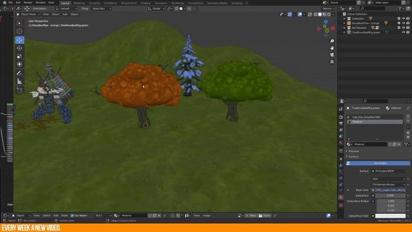Viewport: 412px width, 232px height.
Task: Switch to the UV Editing workspace tab
Action: (110, 3)
